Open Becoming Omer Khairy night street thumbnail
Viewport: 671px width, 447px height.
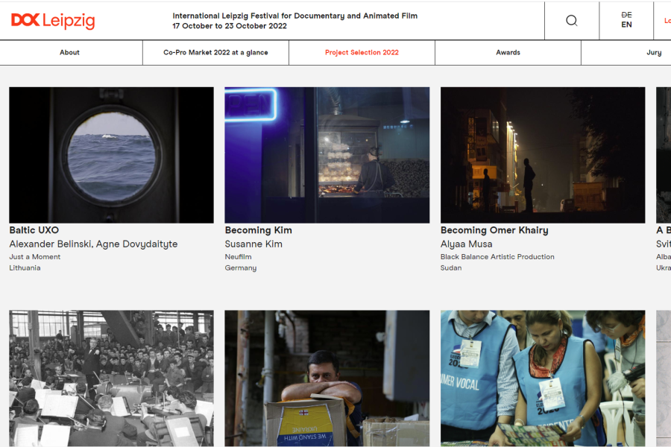[543, 155]
